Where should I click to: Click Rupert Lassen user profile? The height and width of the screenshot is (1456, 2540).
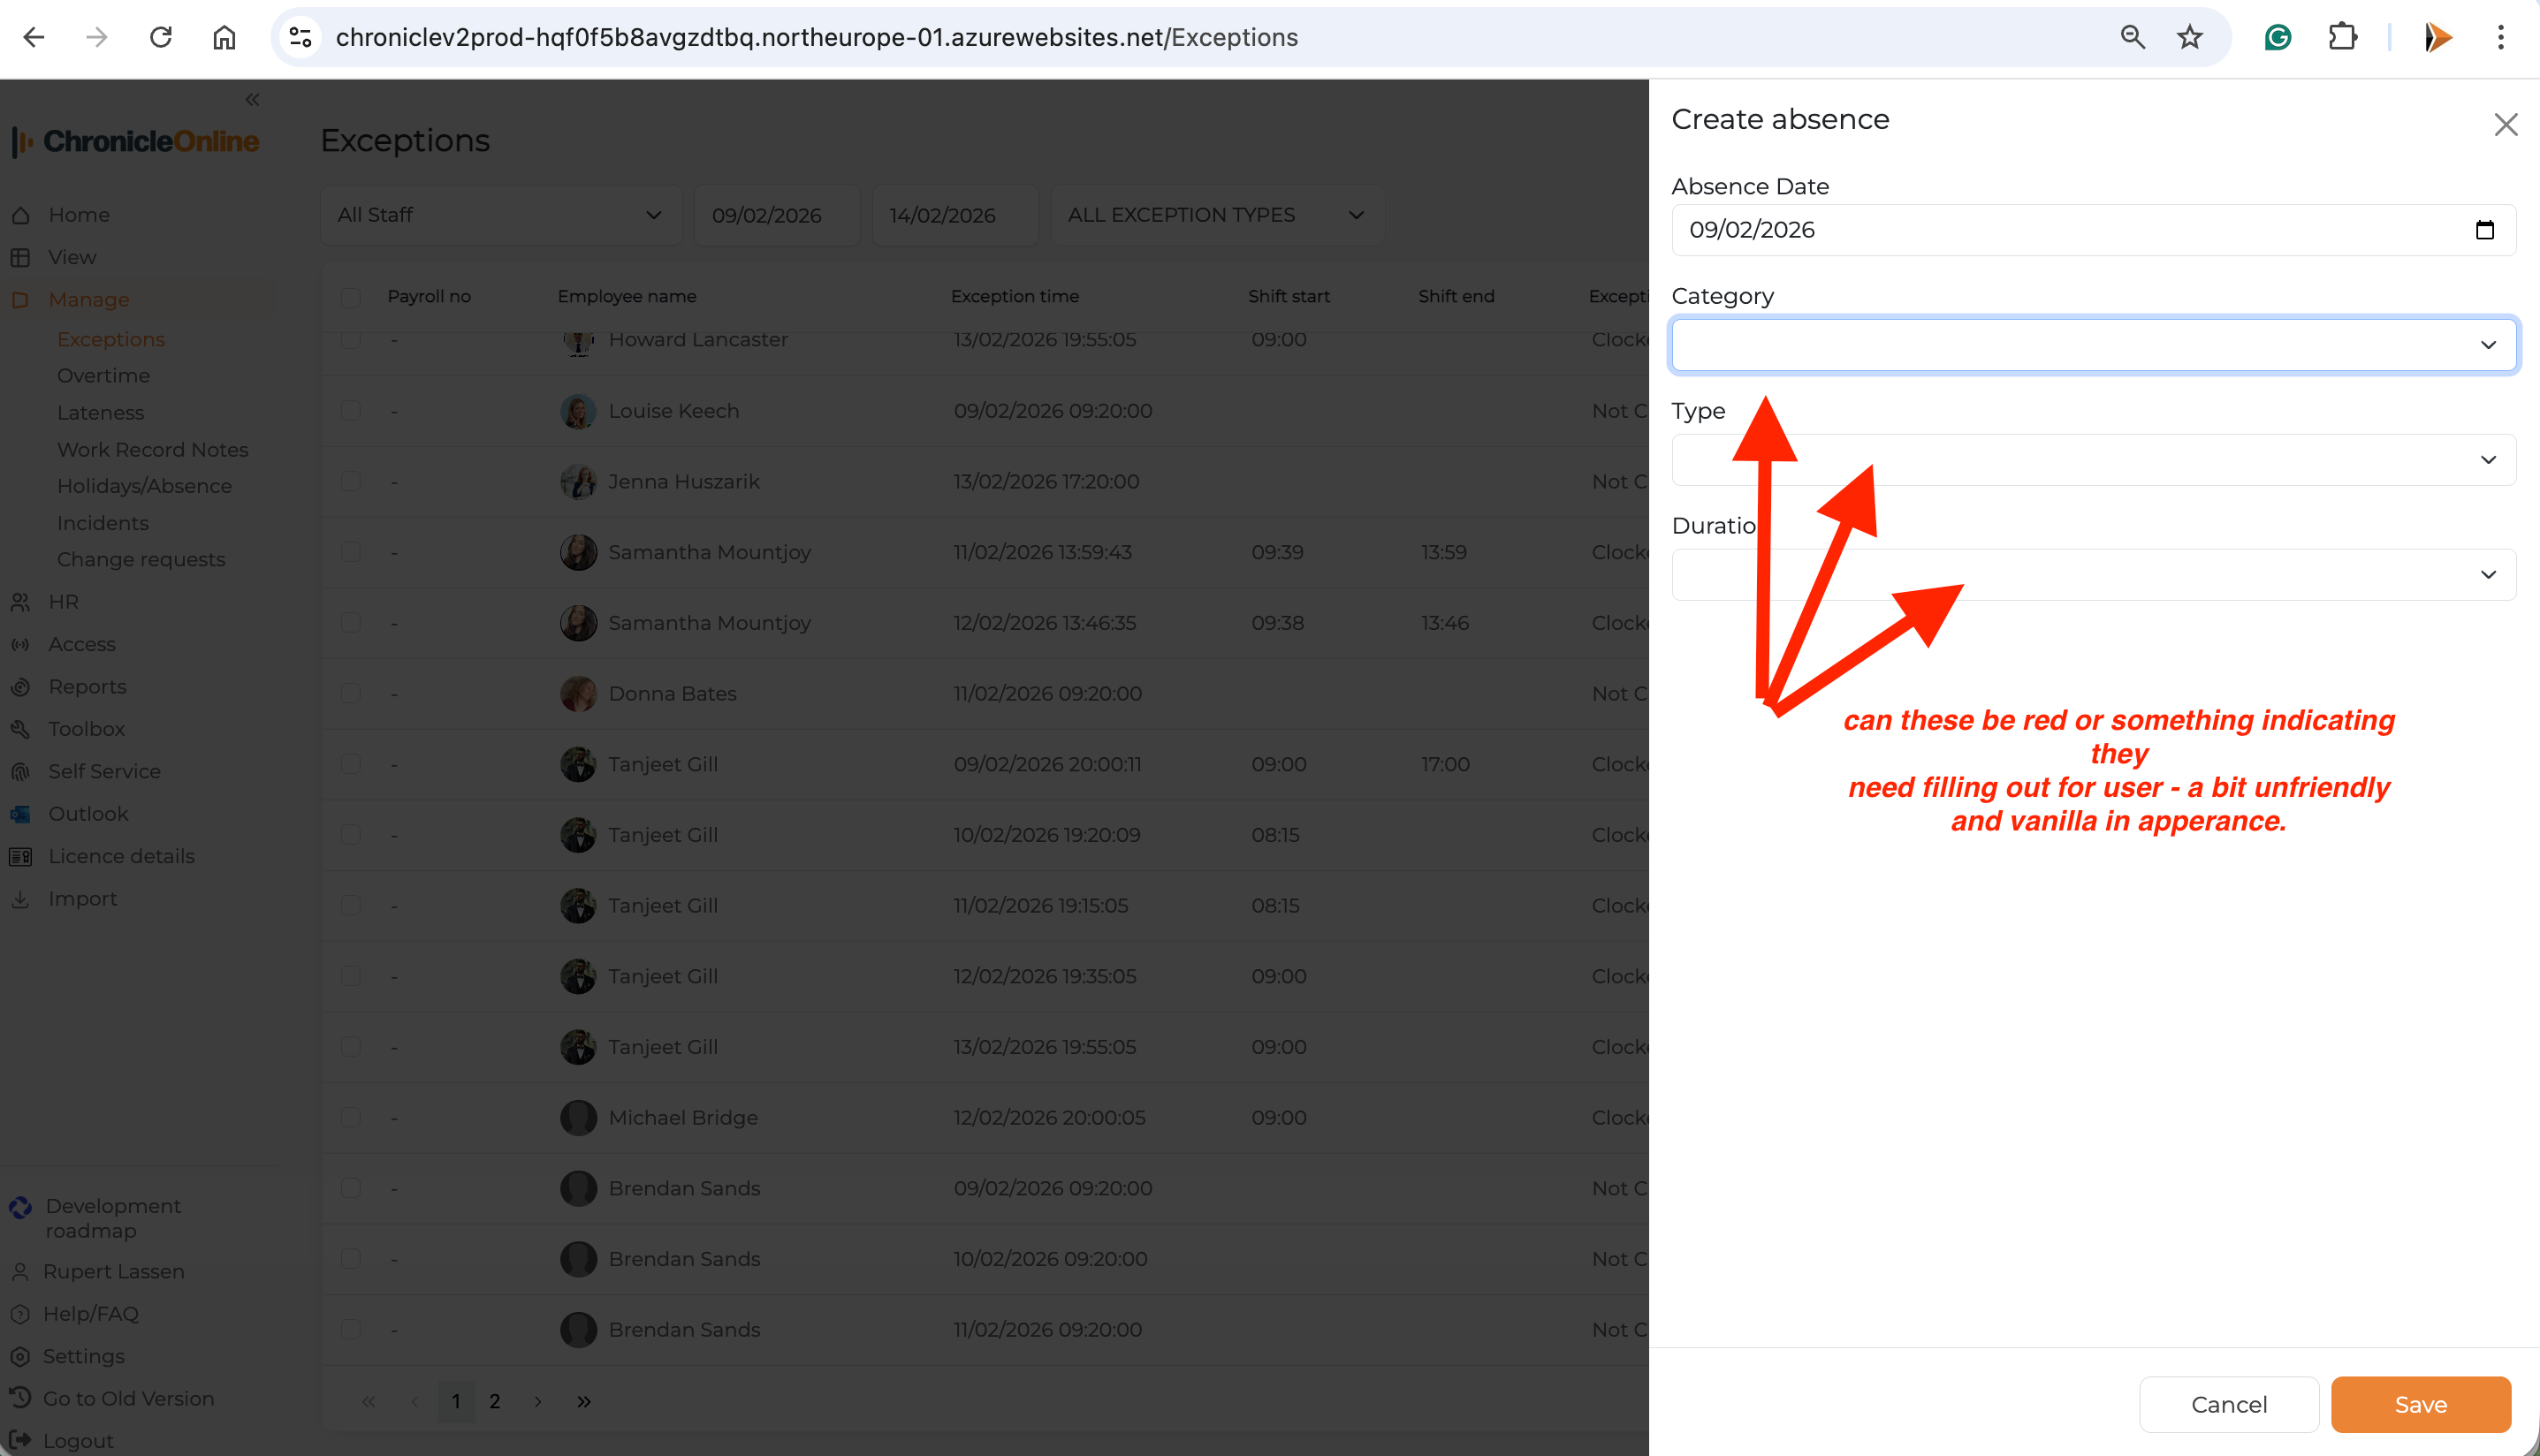point(113,1271)
